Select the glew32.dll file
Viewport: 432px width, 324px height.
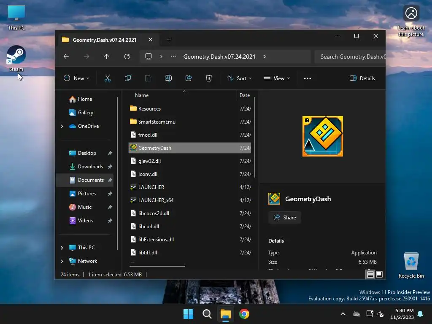tap(190, 161)
